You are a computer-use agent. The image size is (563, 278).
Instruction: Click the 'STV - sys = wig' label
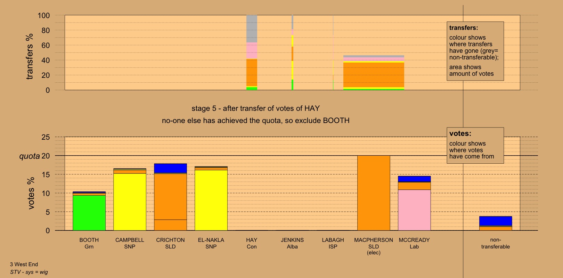click(x=29, y=272)
